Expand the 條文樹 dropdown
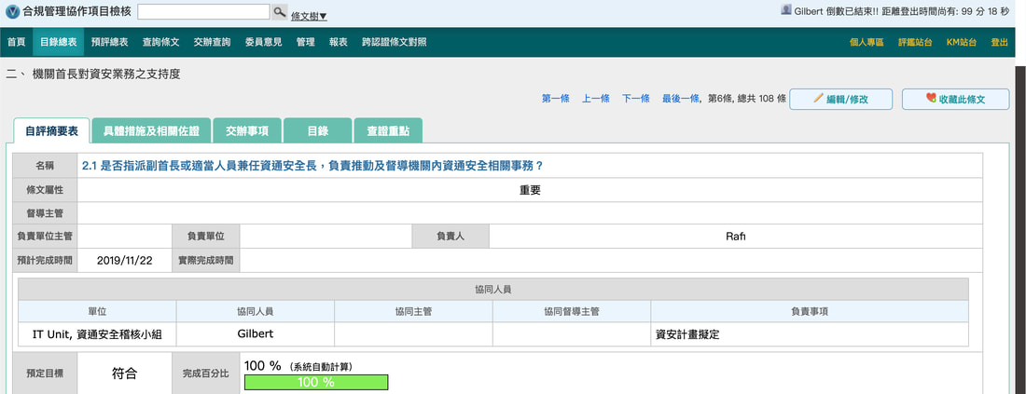Screen dimensions: 1026x394 point(309,17)
